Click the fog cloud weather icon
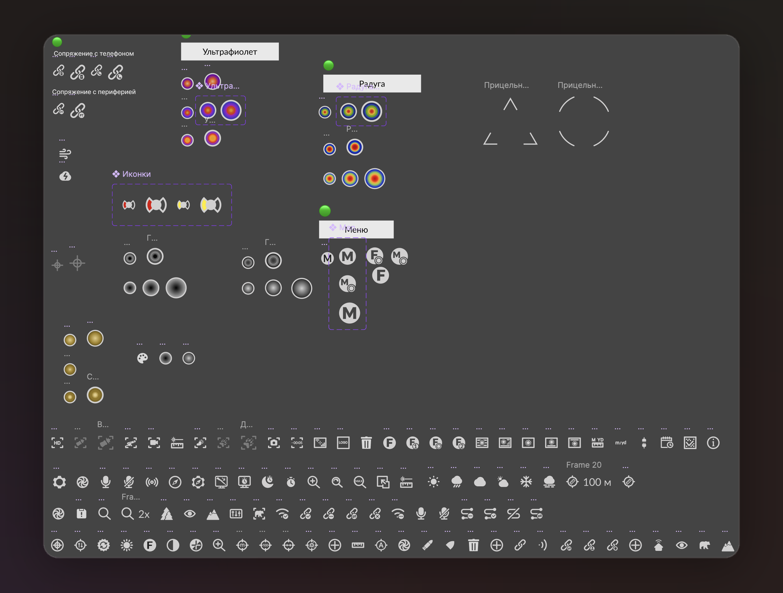783x593 pixels. point(549,482)
